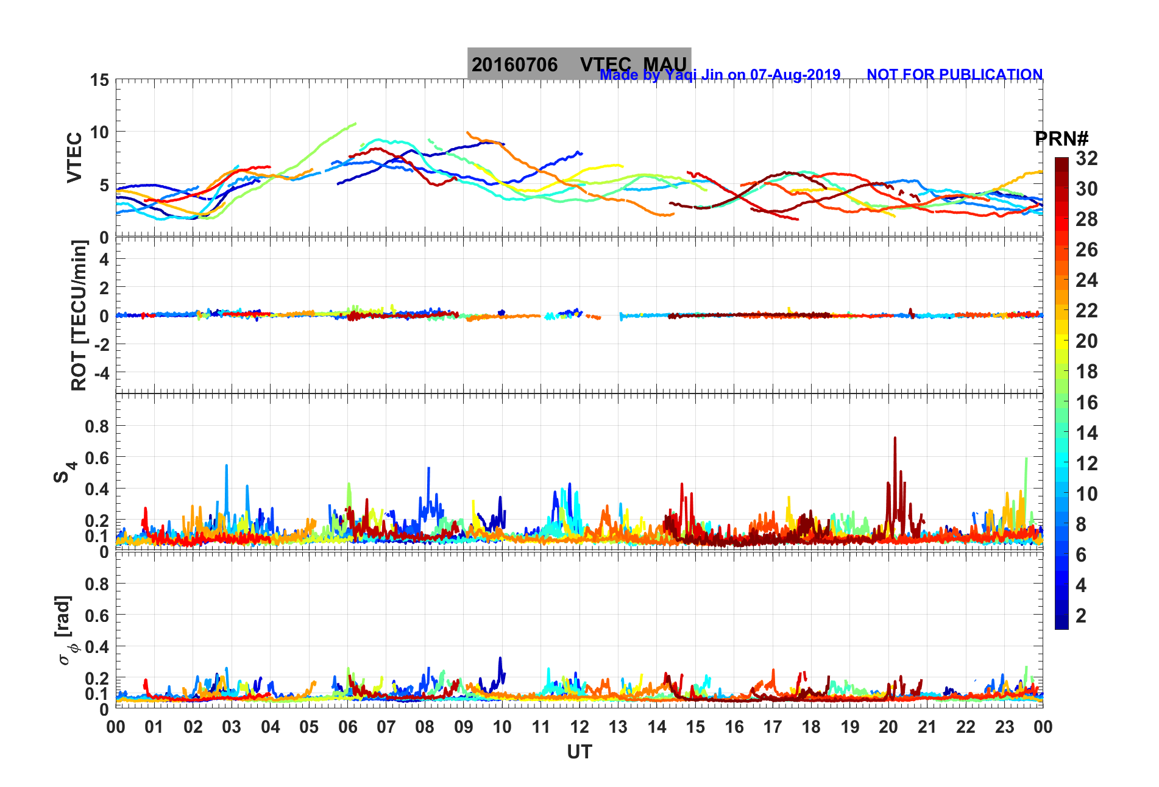1159x787 pixels.
Task: Click x-axis tick label '06'
Action: (347, 727)
